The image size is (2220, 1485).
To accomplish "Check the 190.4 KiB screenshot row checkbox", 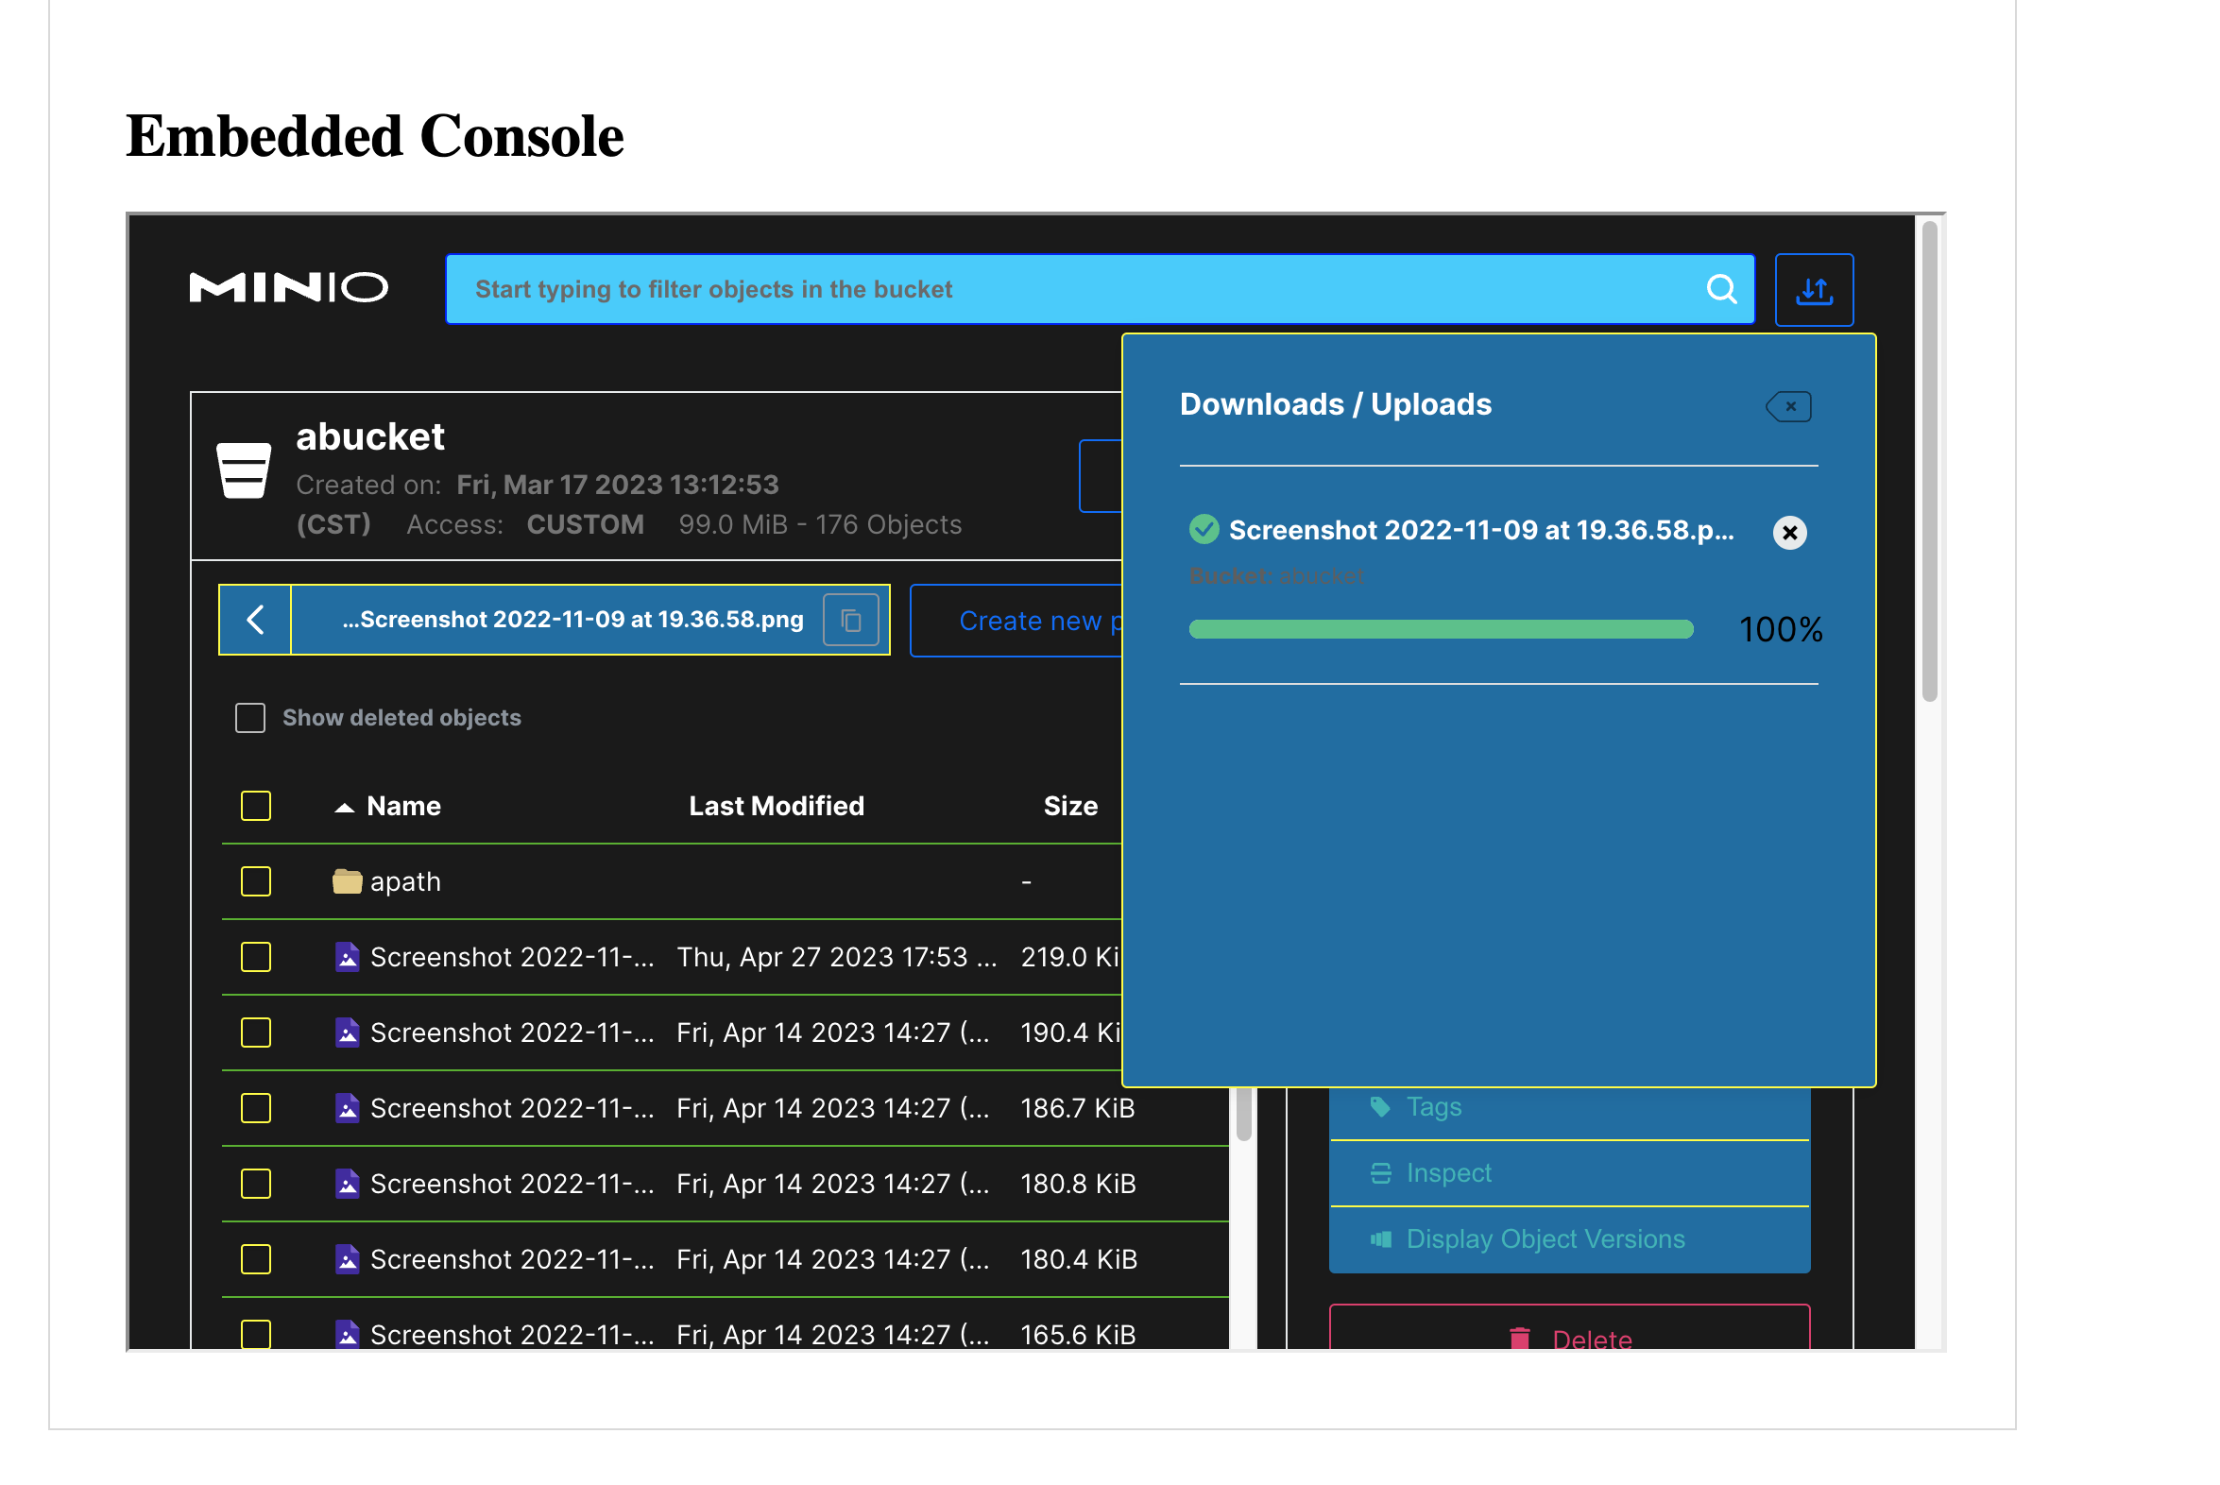I will coord(256,1033).
